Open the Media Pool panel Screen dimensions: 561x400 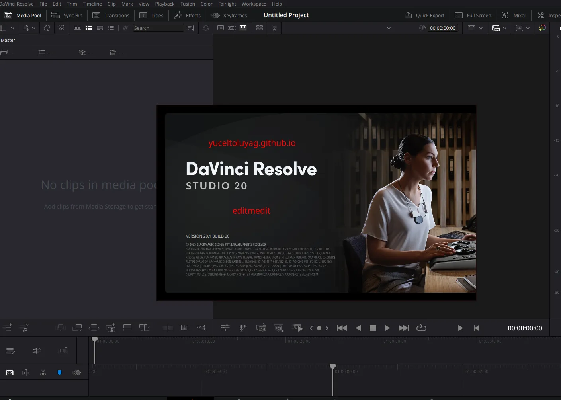[23, 15]
